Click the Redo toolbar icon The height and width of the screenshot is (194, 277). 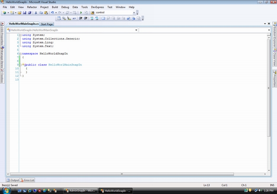(60, 13)
